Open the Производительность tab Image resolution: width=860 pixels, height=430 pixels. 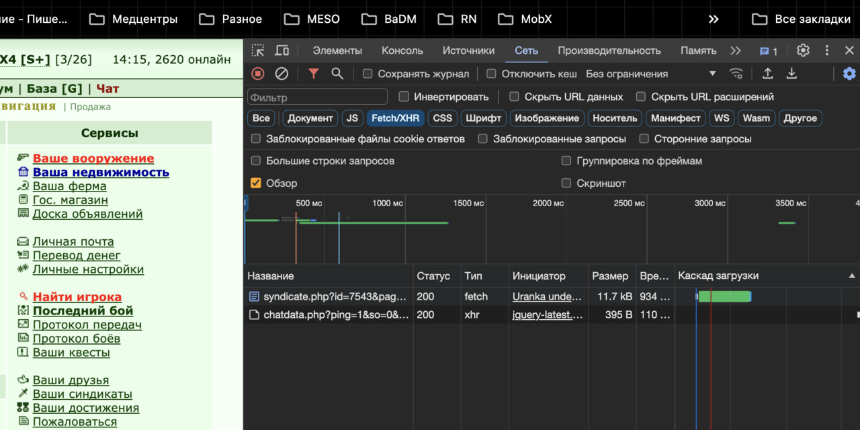[x=609, y=50]
